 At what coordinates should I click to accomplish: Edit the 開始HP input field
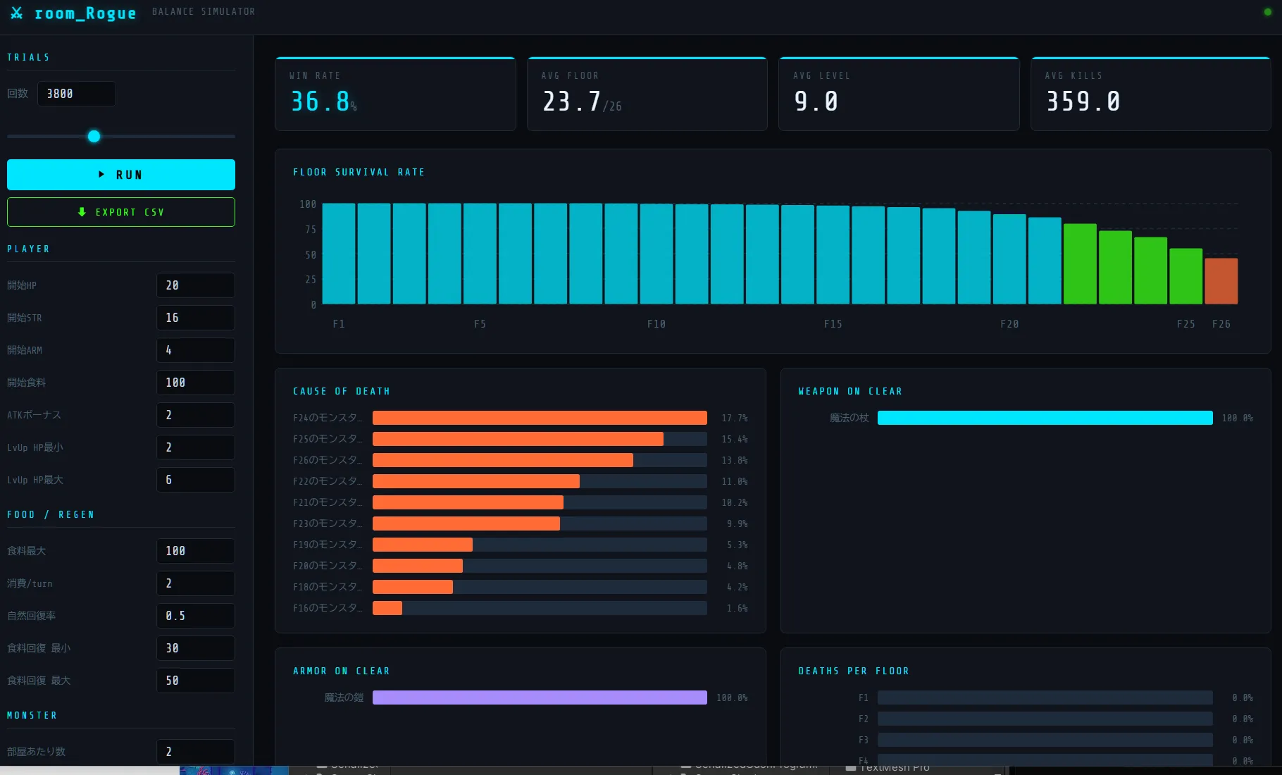[x=195, y=285]
